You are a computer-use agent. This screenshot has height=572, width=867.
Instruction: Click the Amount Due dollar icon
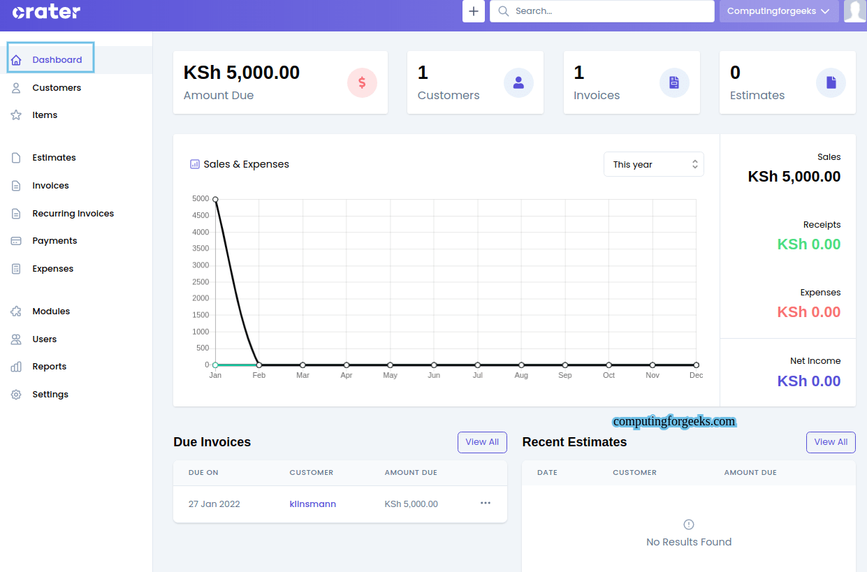point(362,82)
